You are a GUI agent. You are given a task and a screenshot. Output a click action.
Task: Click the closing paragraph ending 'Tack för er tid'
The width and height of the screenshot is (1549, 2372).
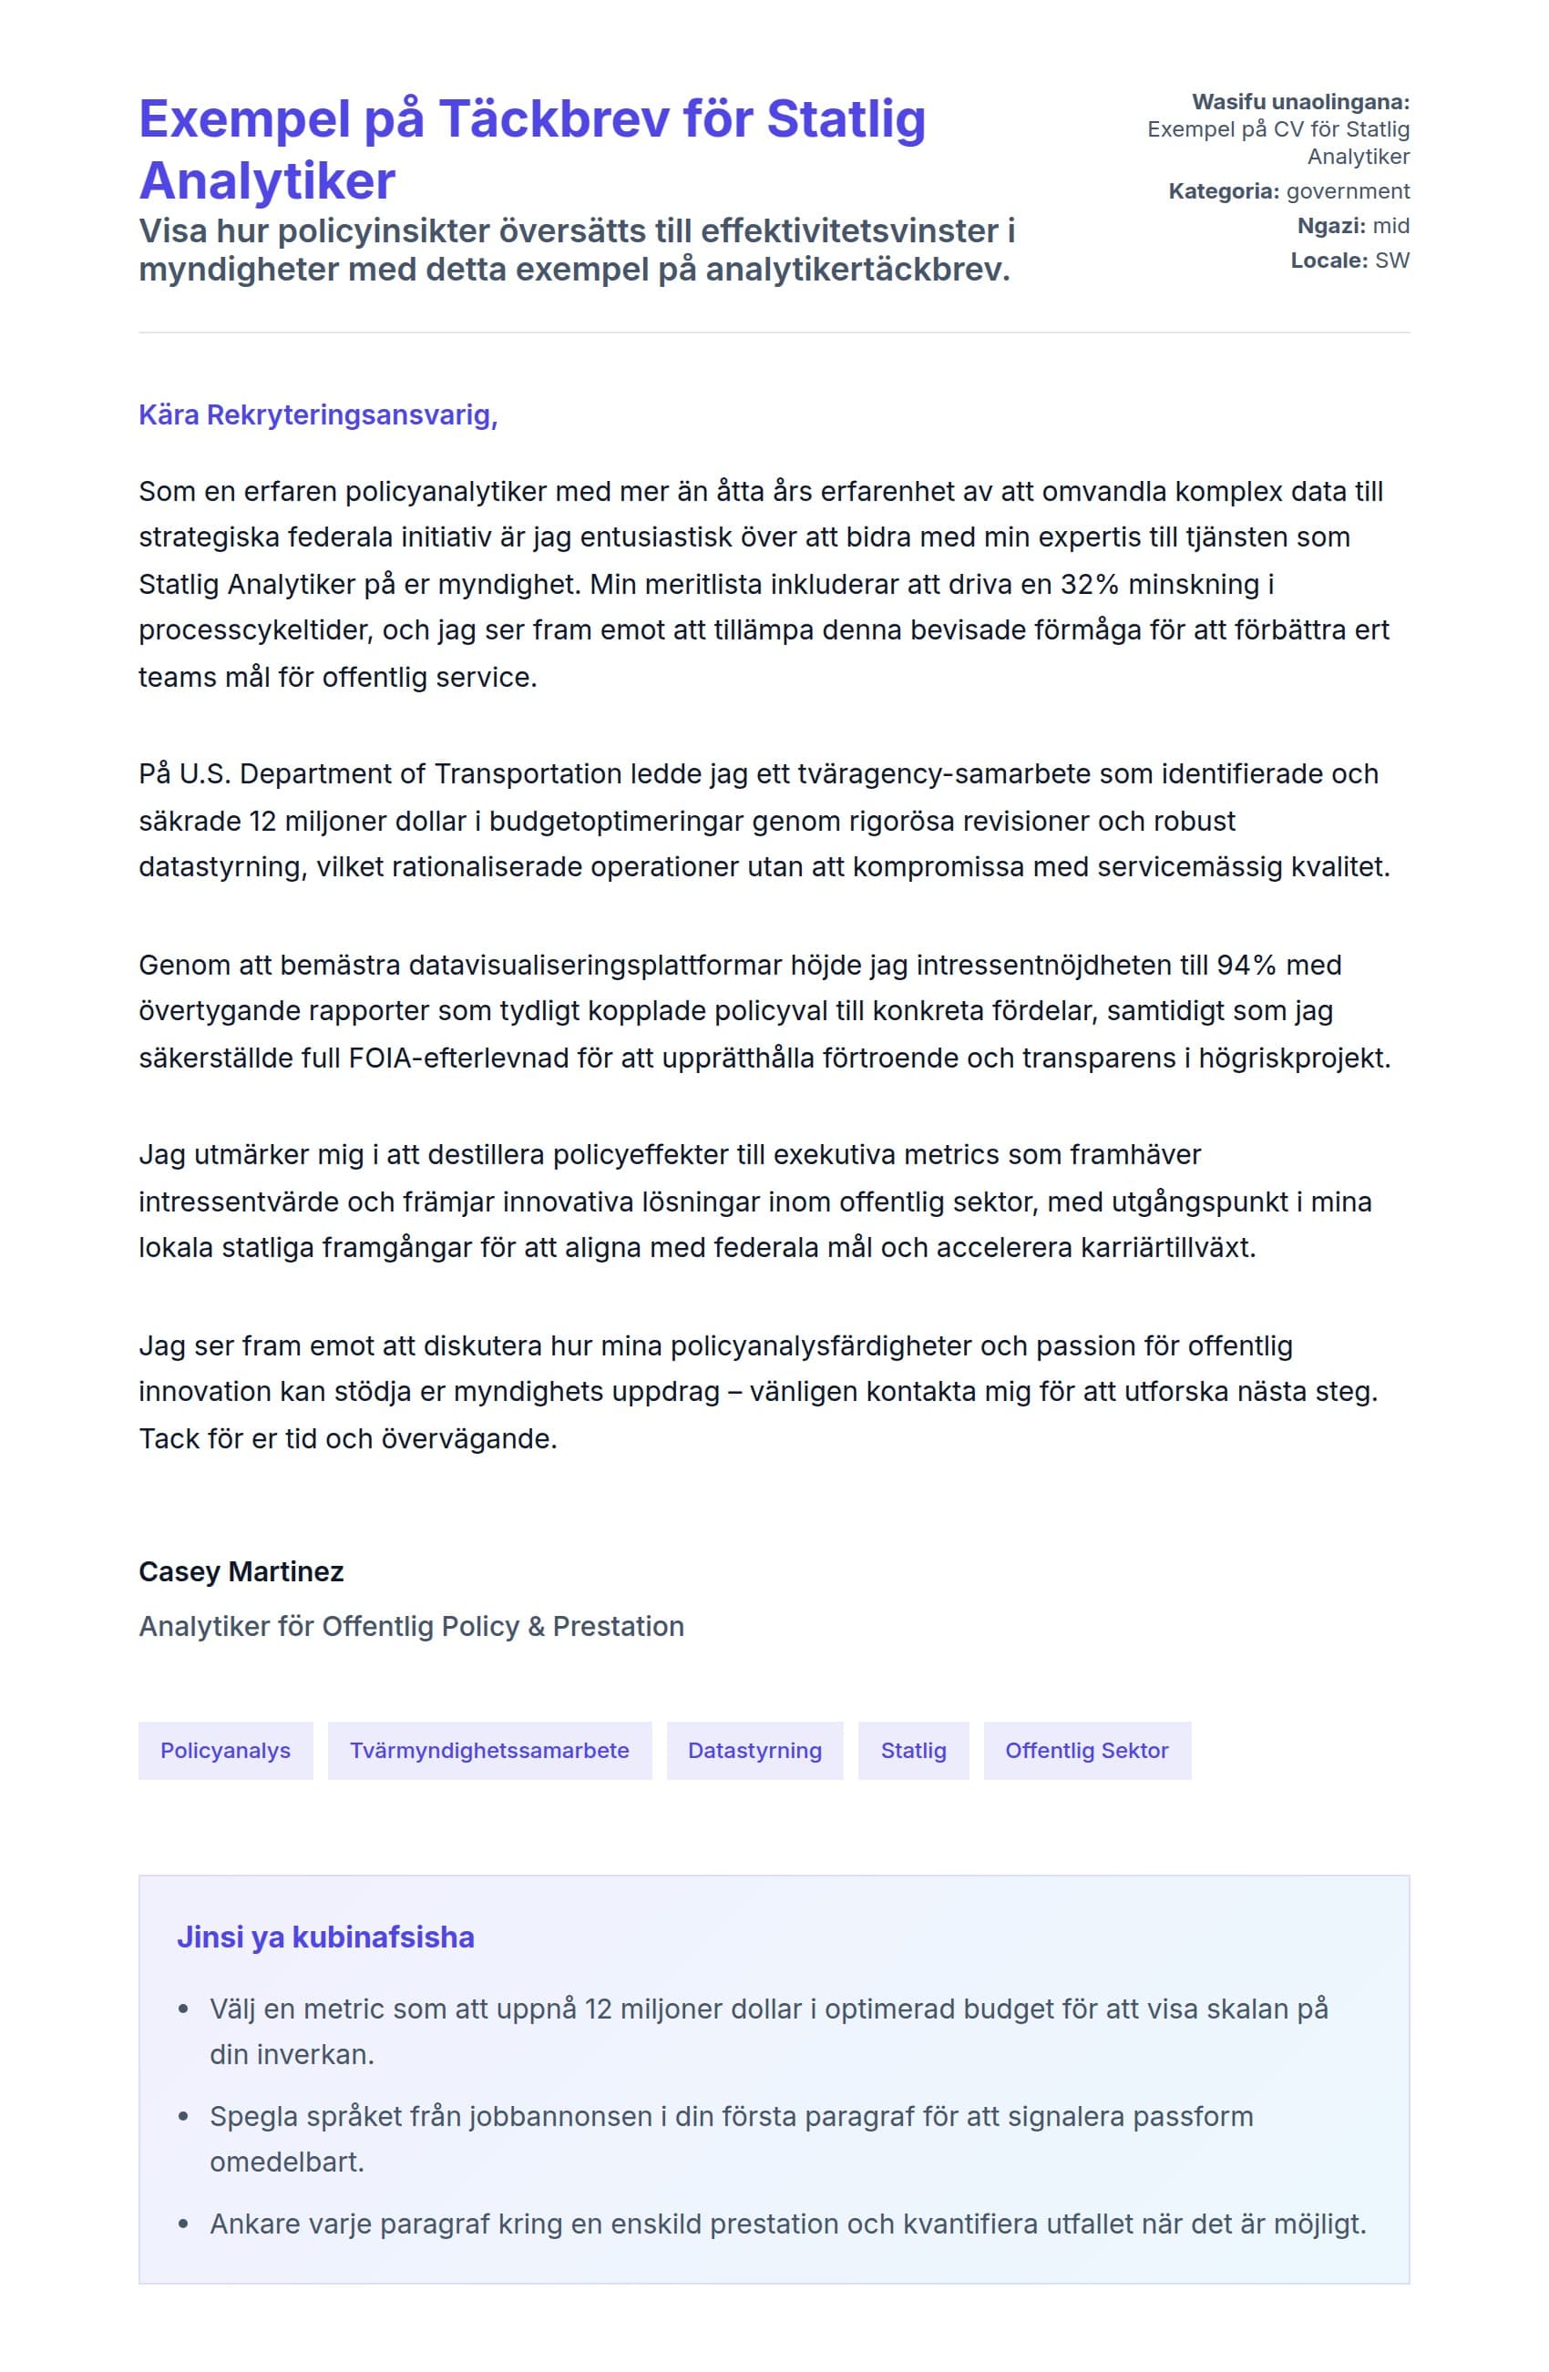point(757,1391)
